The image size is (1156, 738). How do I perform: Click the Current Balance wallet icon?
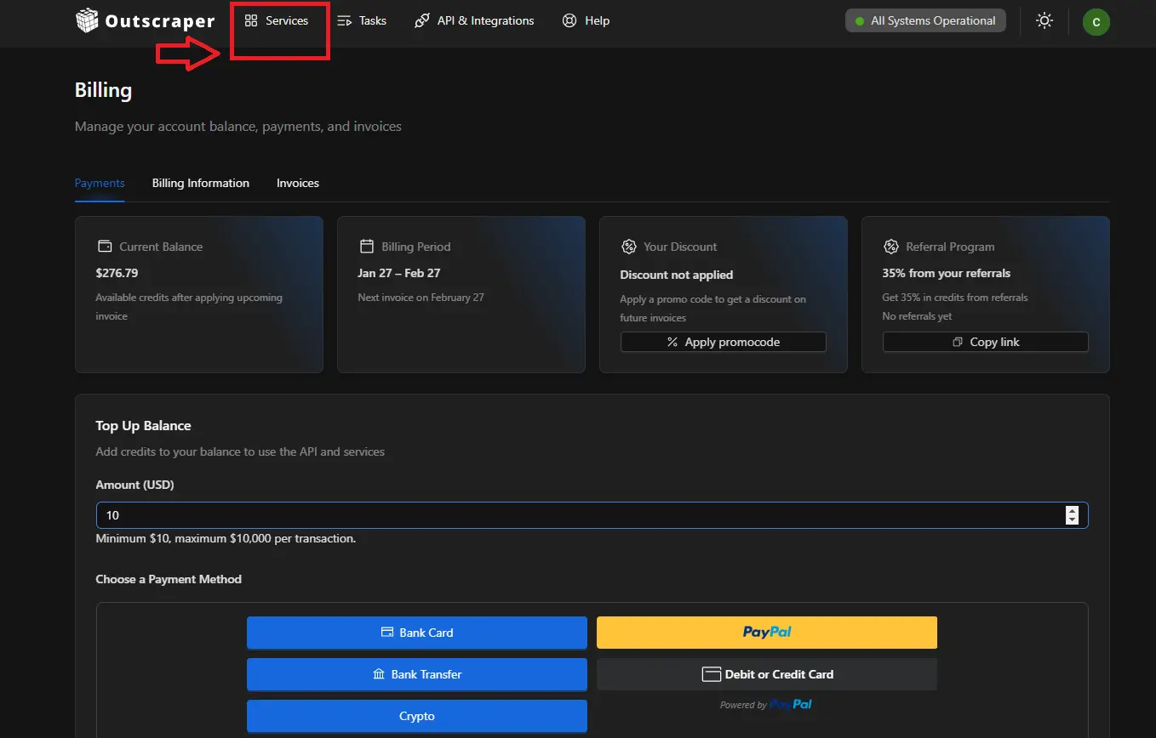point(105,247)
